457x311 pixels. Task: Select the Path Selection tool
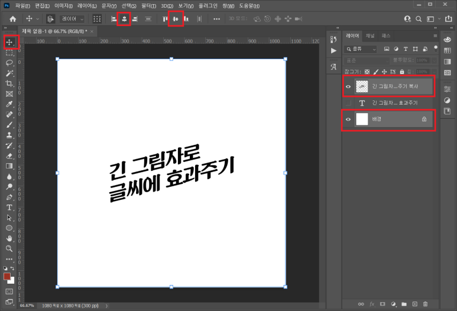click(x=9, y=218)
